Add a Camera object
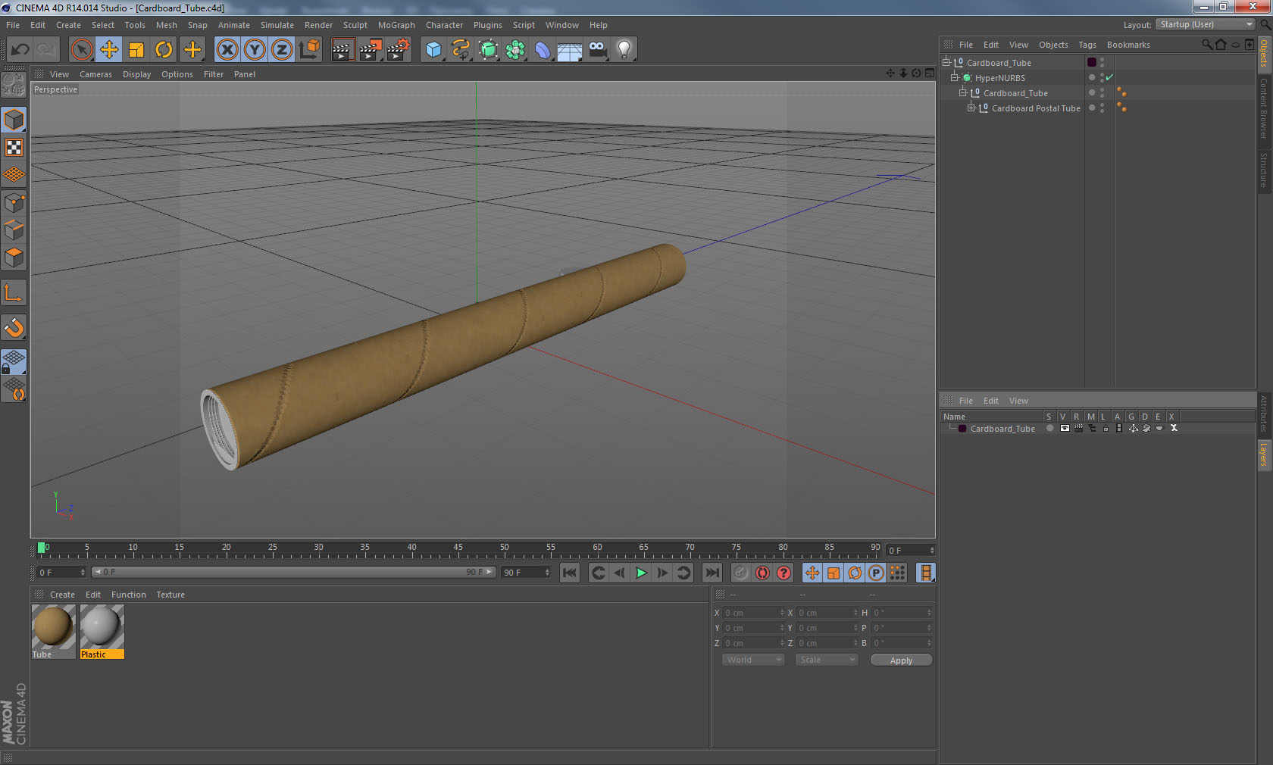The height and width of the screenshot is (765, 1273). coord(597,50)
